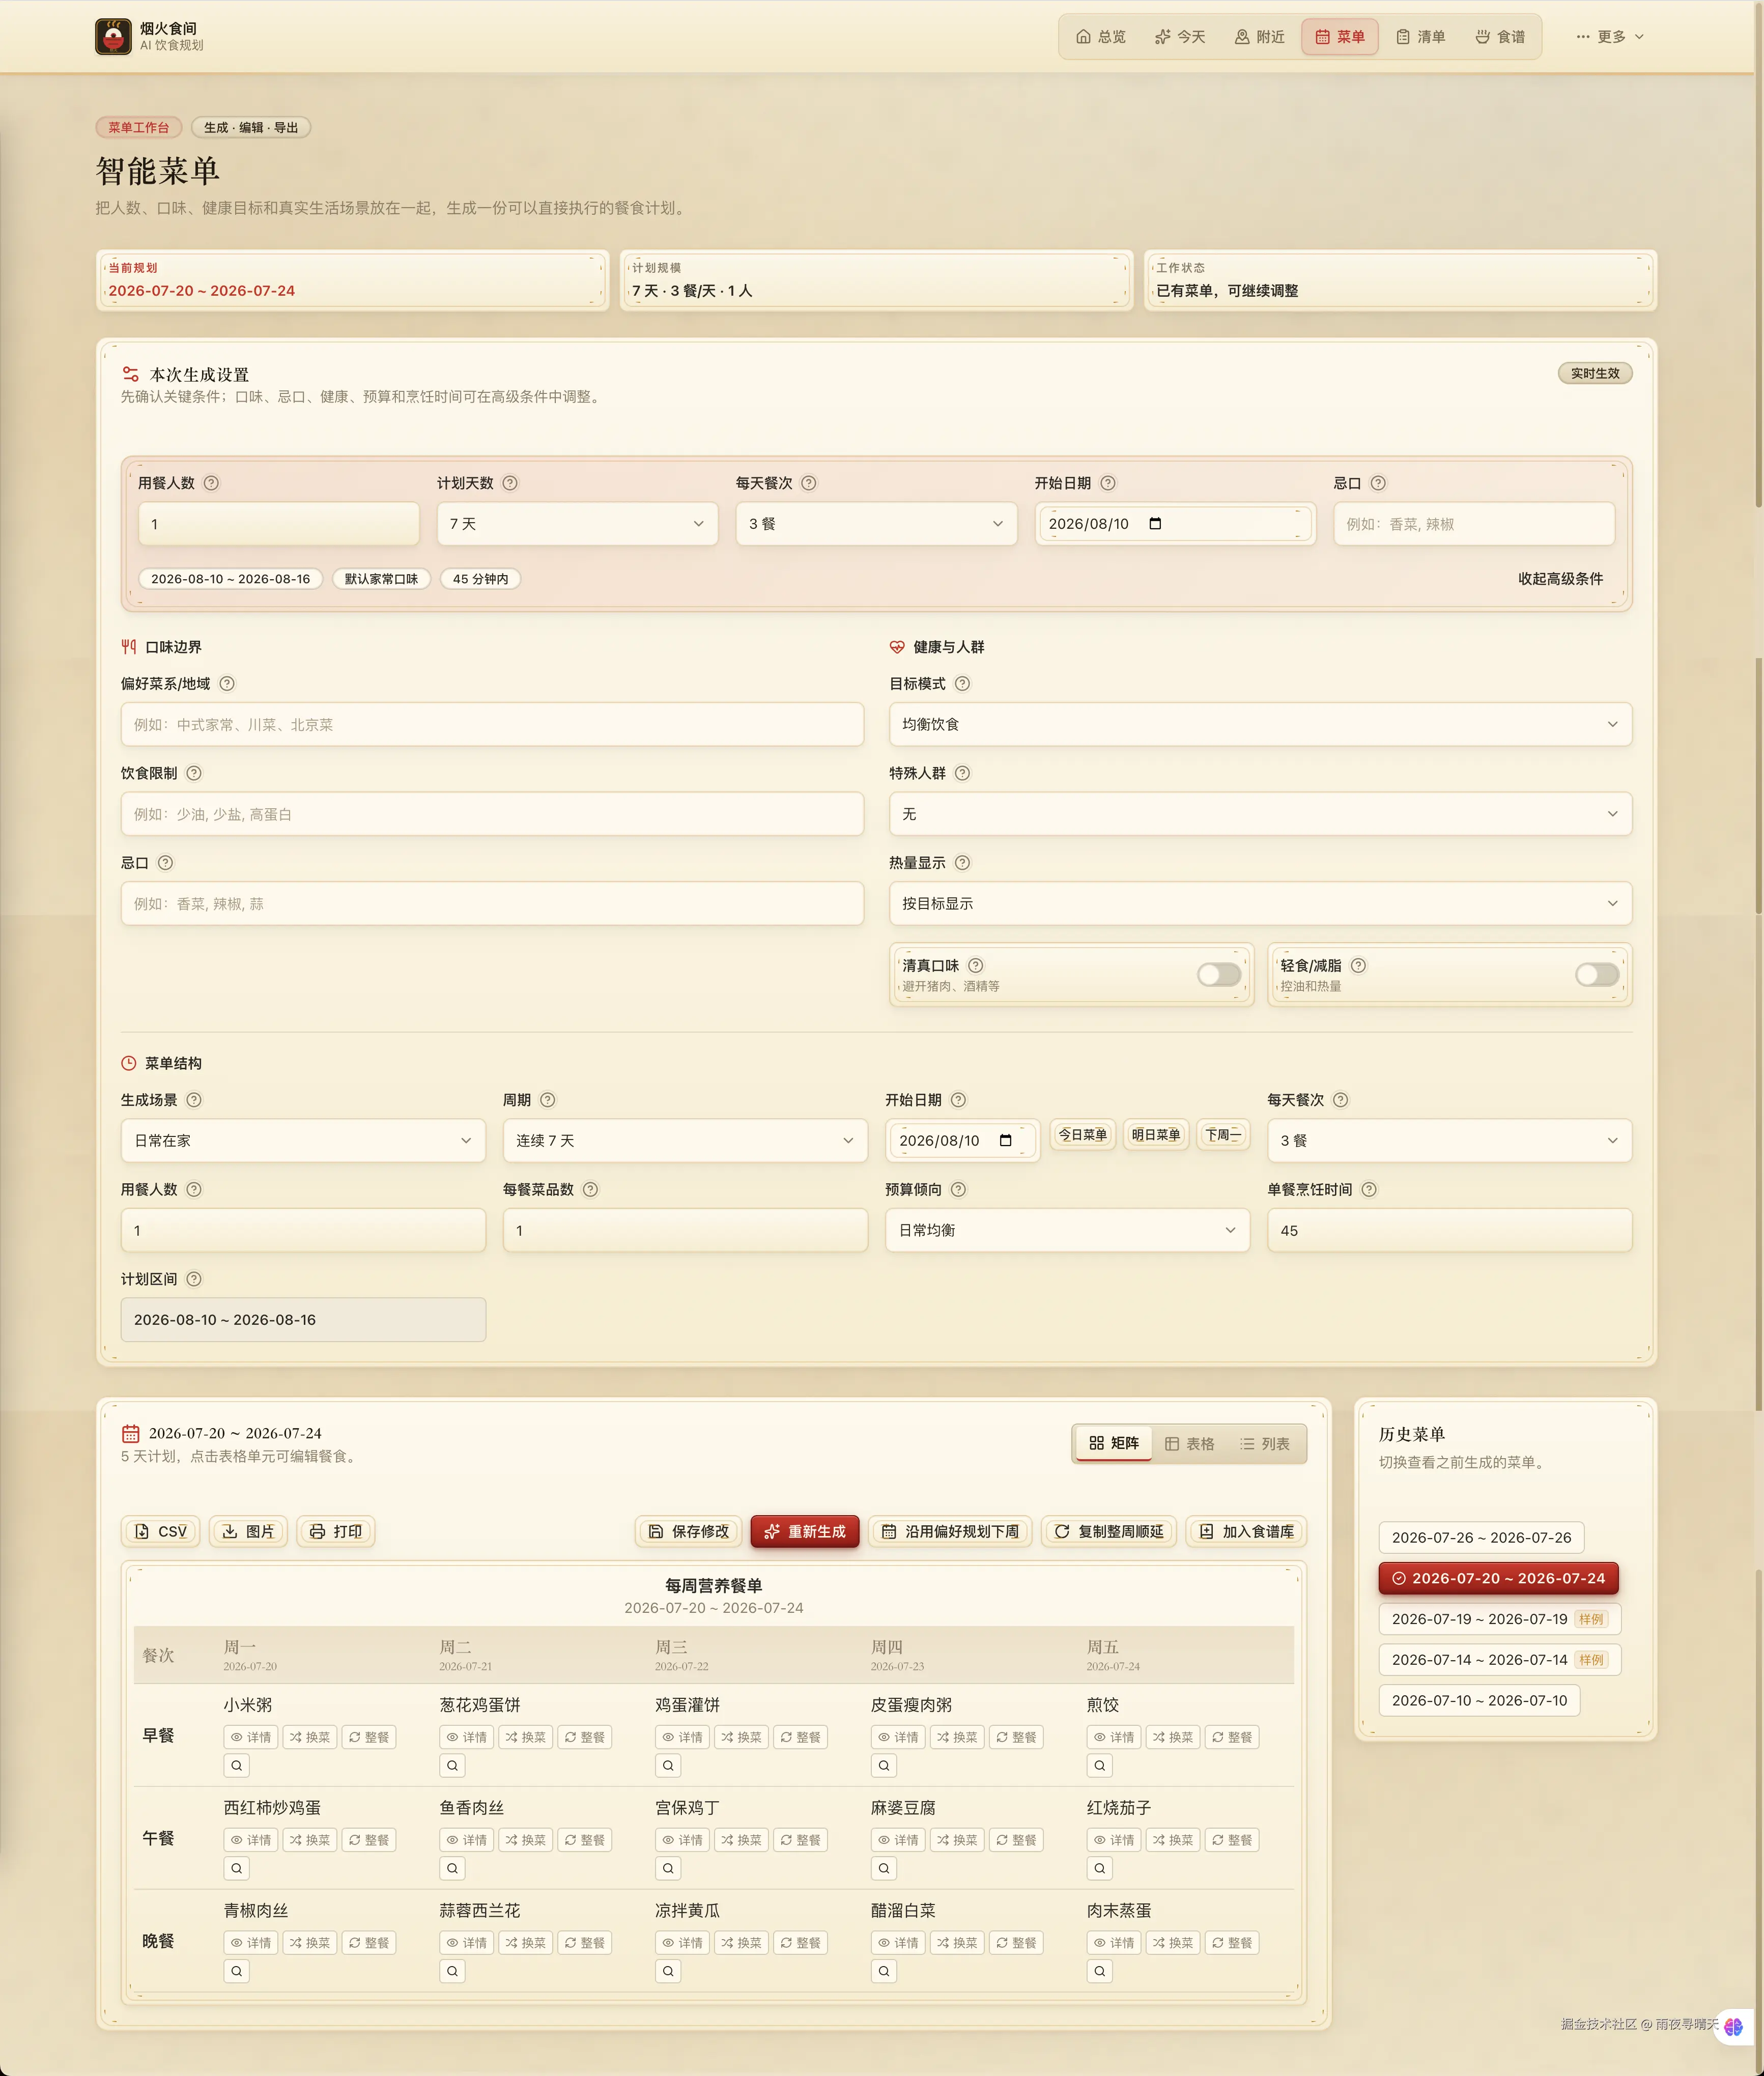Click 详情 eye button for 鱼香肉丝

(466, 1840)
